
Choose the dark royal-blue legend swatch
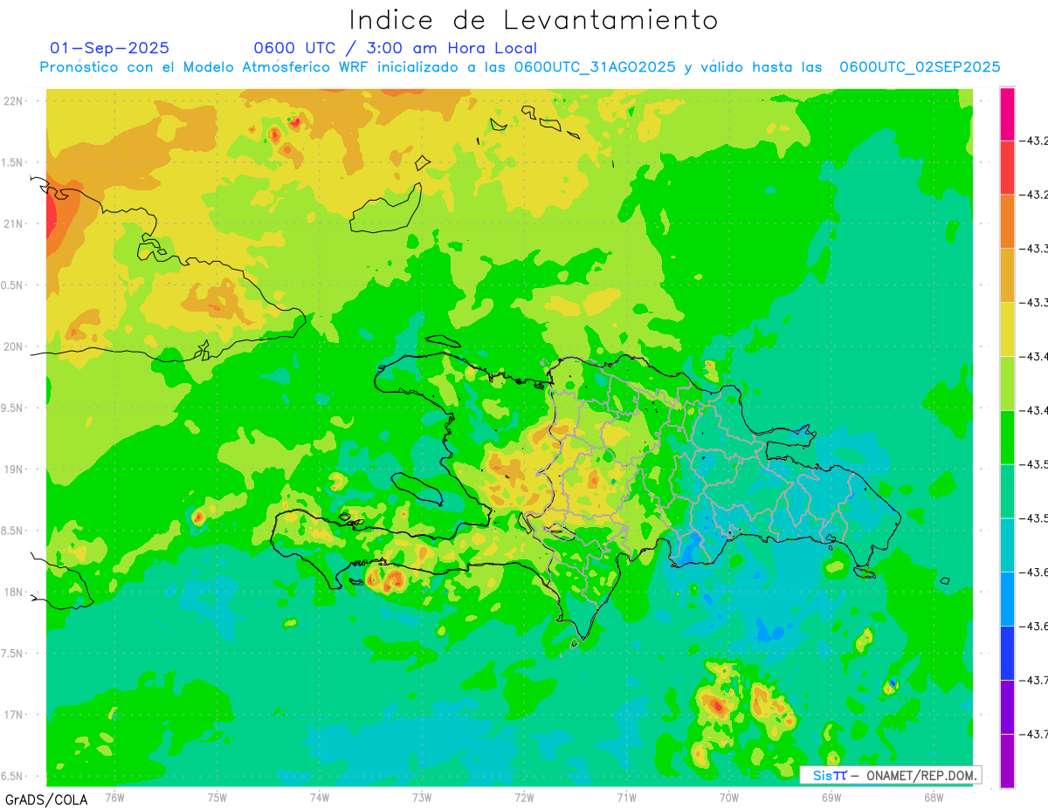tap(1007, 653)
